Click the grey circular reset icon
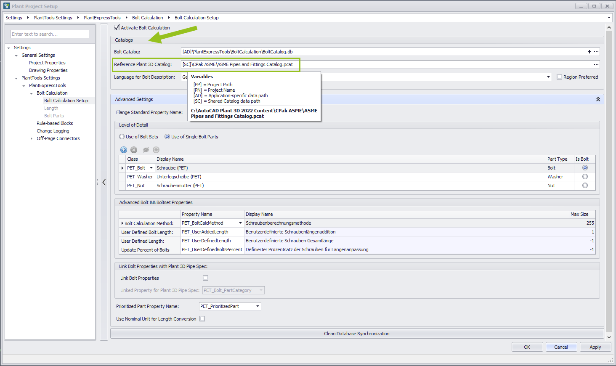Image resolution: width=616 pixels, height=366 pixels. [156, 150]
